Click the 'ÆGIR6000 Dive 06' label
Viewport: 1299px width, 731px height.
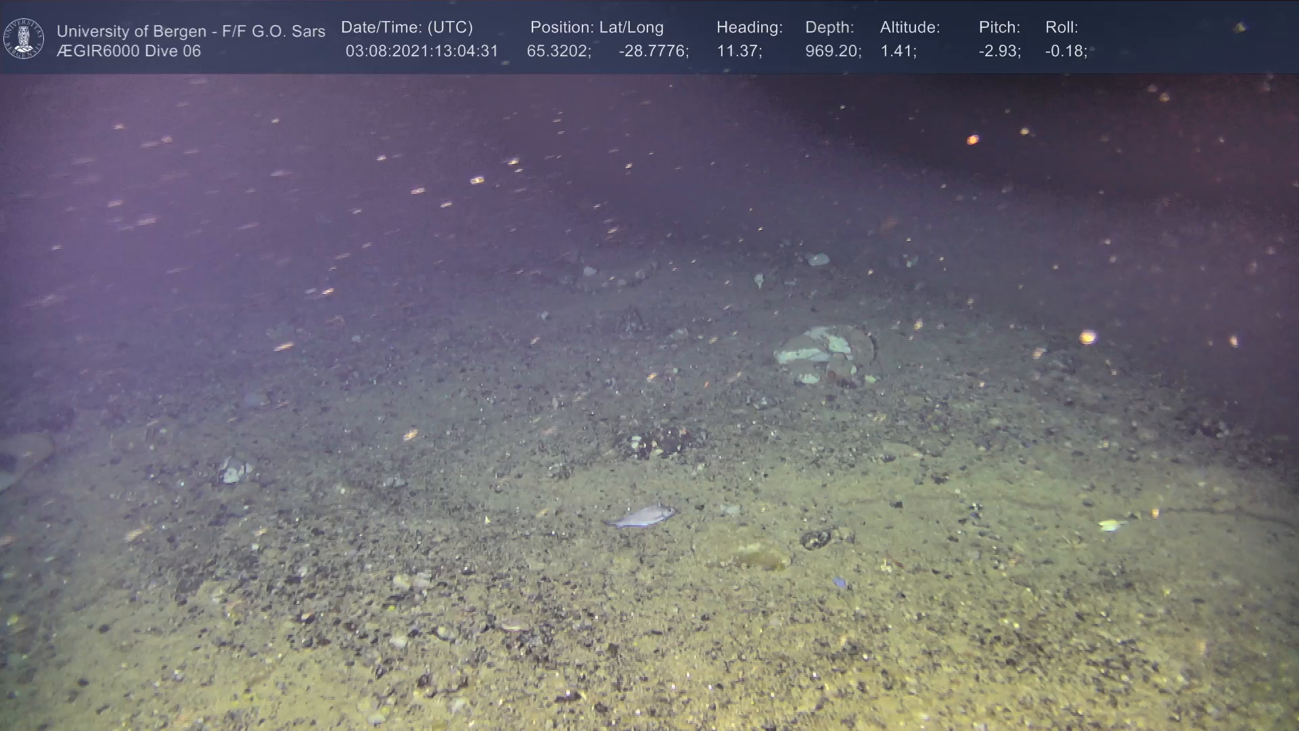click(x=129, y=51)
